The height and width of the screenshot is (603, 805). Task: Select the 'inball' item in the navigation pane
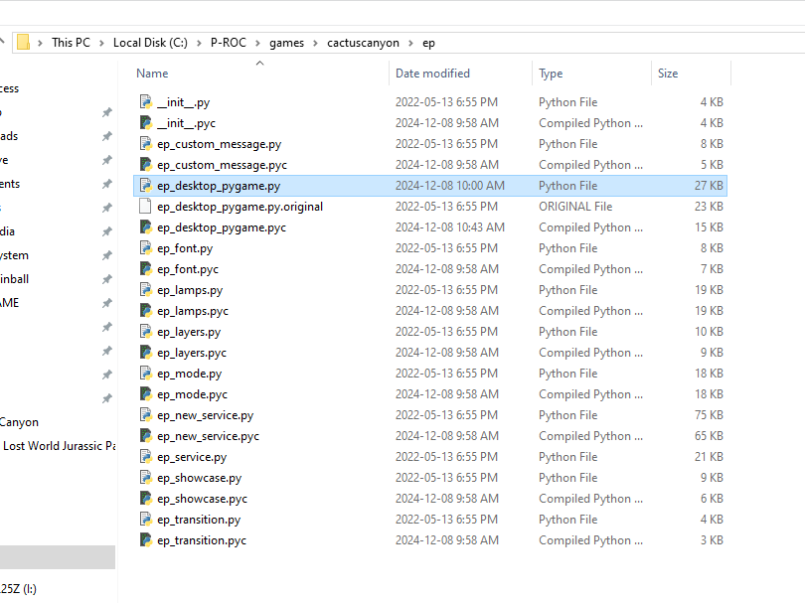14,279
